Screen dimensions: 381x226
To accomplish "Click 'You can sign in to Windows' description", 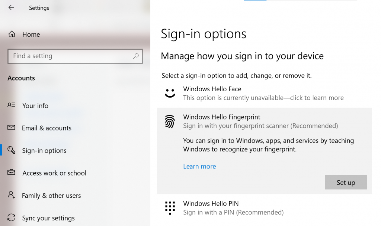I will point(269,145).
